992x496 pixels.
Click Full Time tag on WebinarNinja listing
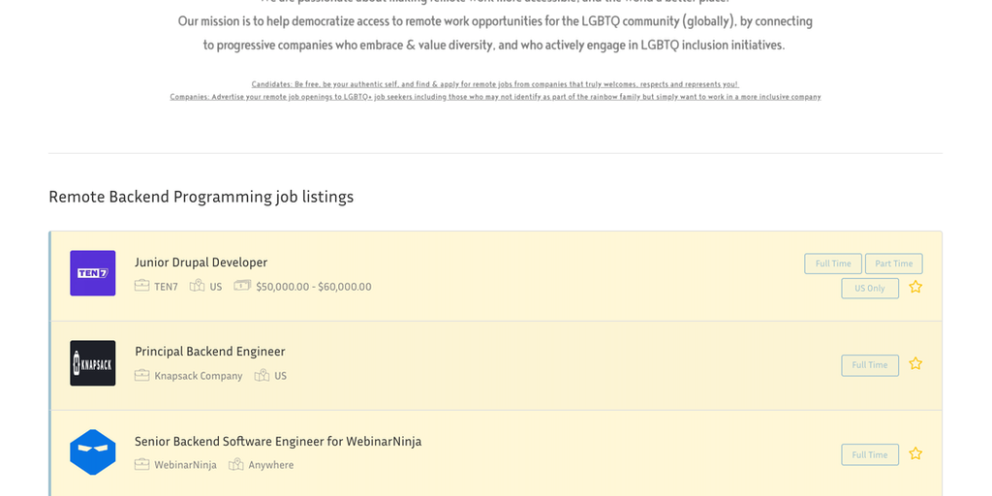[x=869, y=454]
